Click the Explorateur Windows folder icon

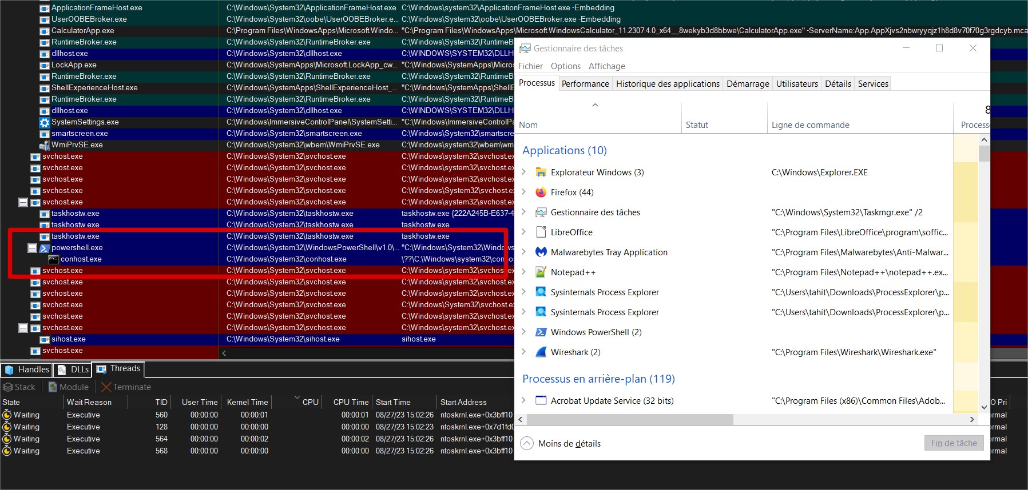click(x=541, y=172)
